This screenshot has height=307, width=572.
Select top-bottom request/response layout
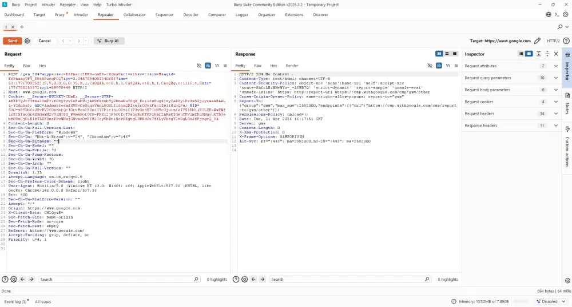coord(447,54)
